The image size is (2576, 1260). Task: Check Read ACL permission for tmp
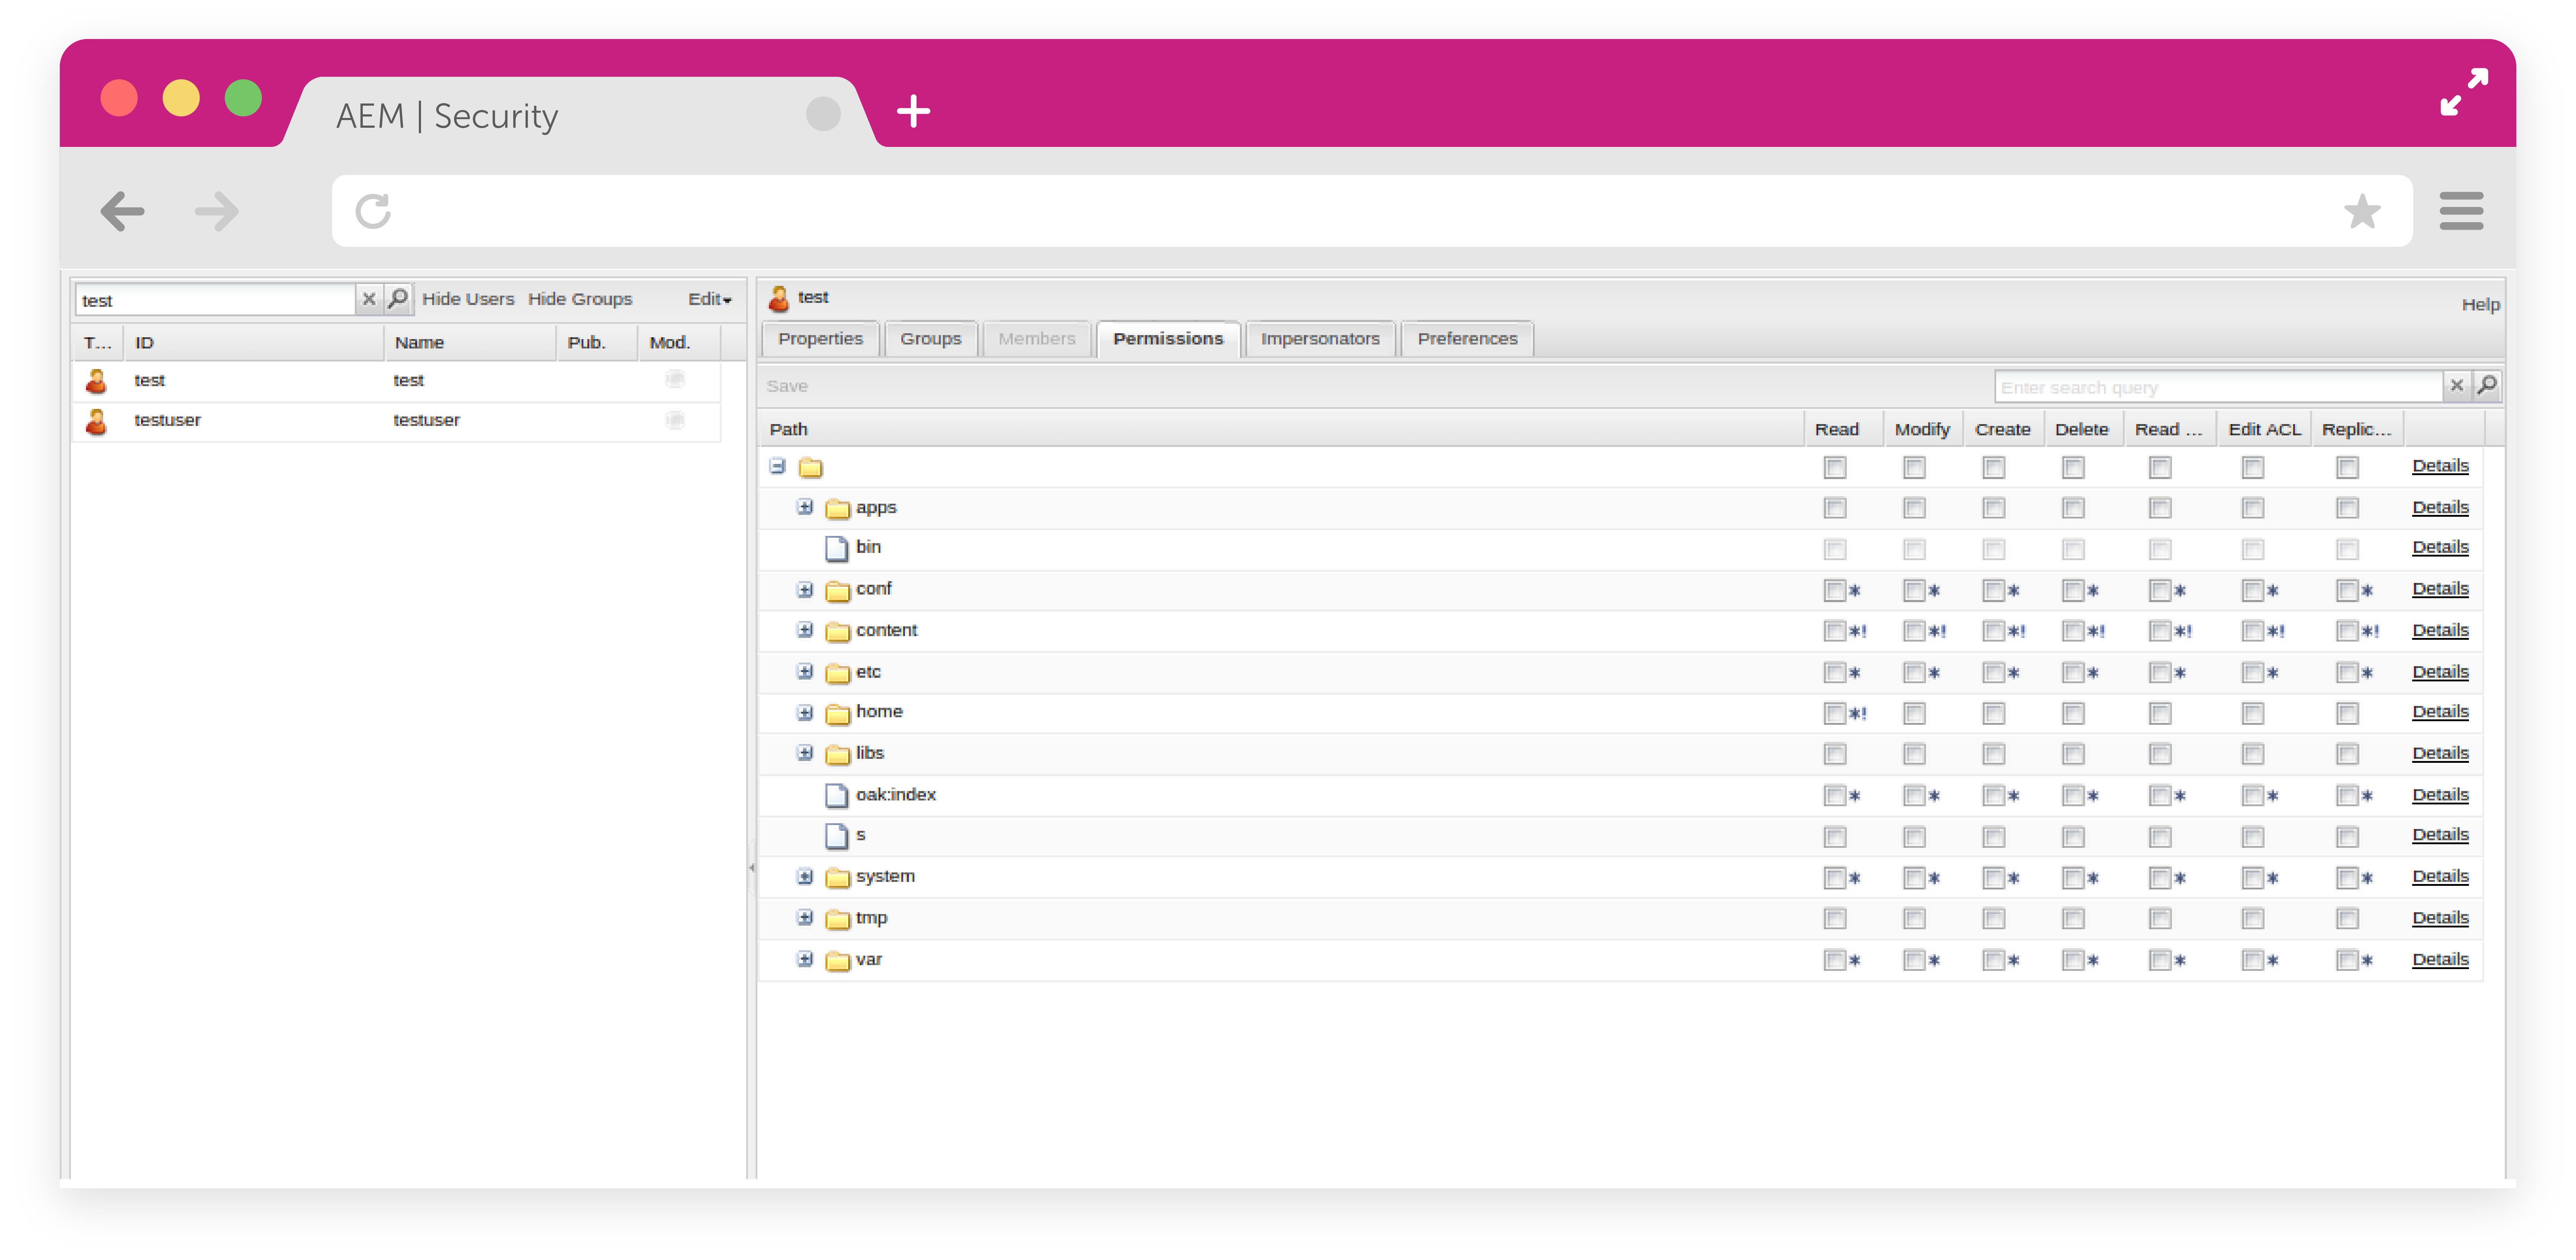click(x=2160, y=919)
